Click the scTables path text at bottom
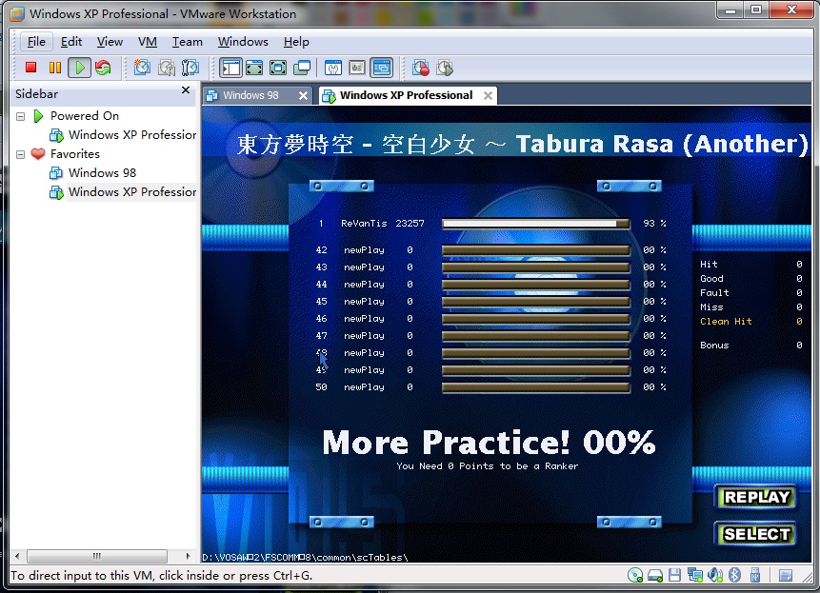This screenshot has height=593, width=820. click(x=305, y=558)
